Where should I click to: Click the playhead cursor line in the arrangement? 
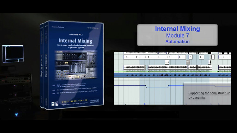coord(139,78)
